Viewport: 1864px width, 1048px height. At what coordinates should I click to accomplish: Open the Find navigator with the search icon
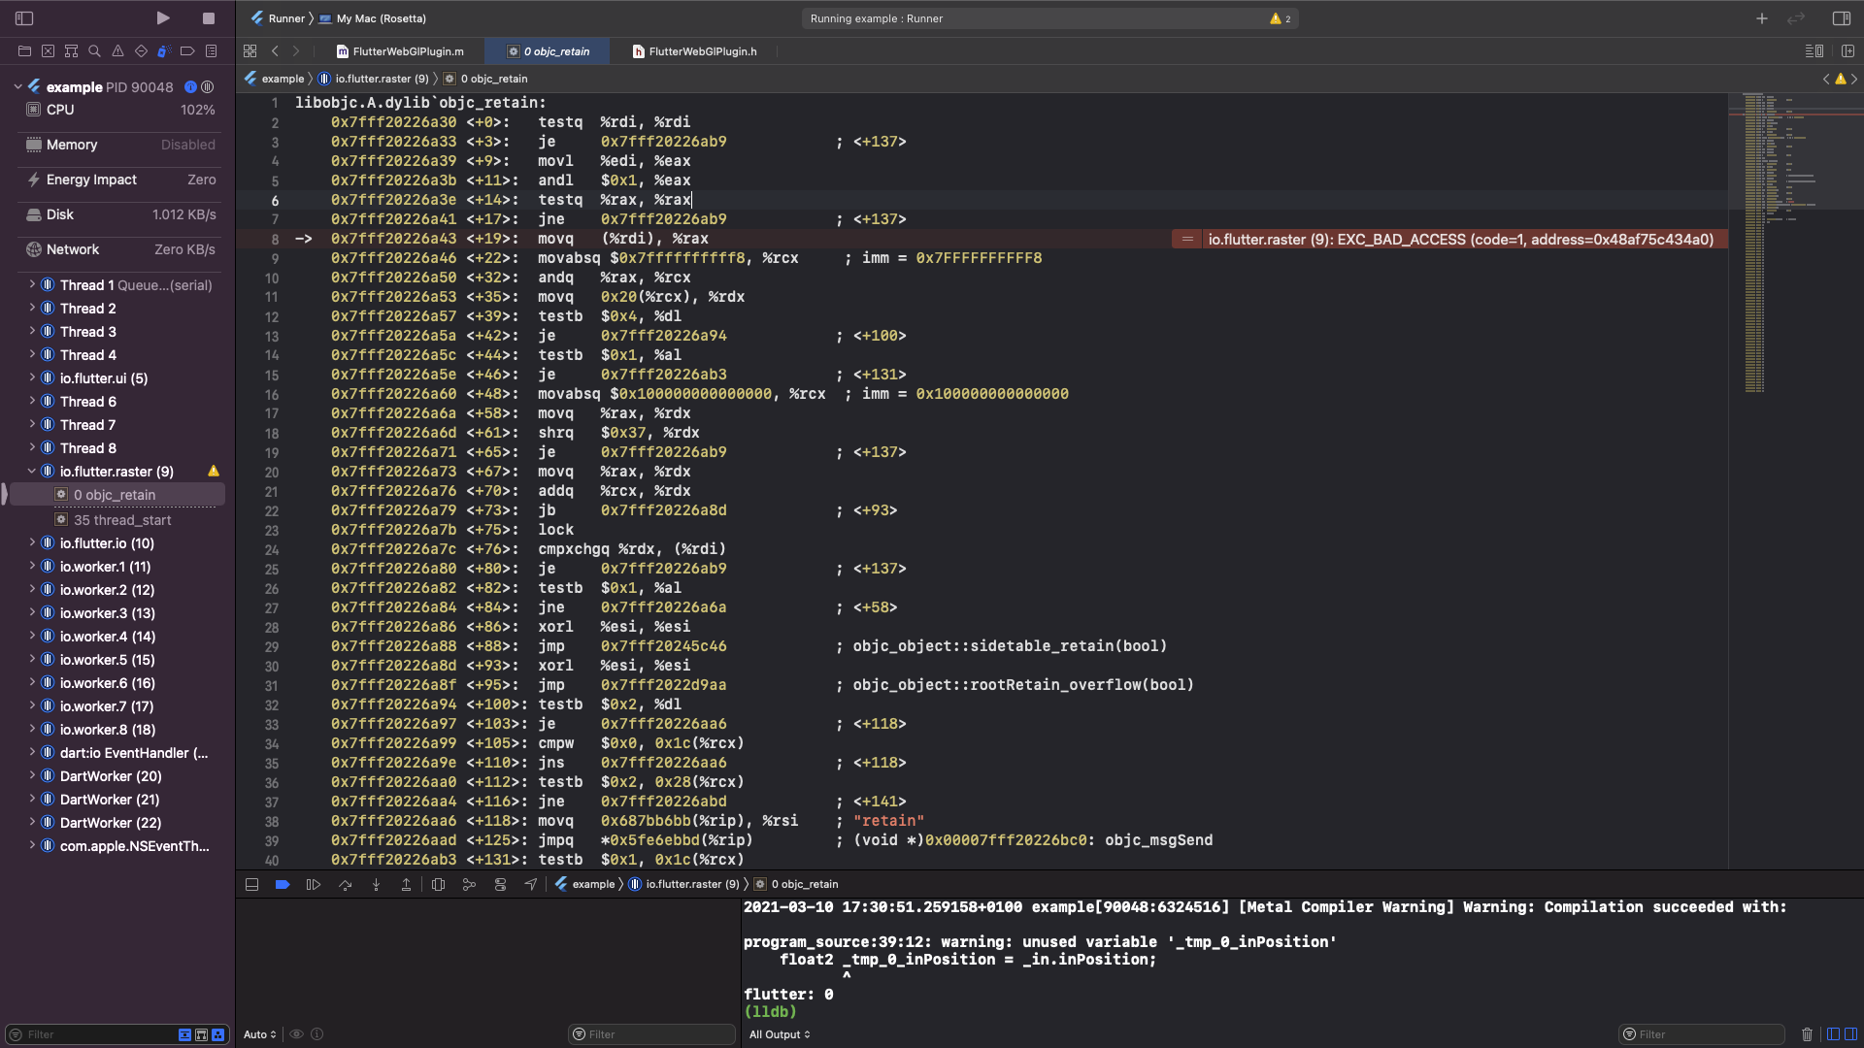click(93, 50)
